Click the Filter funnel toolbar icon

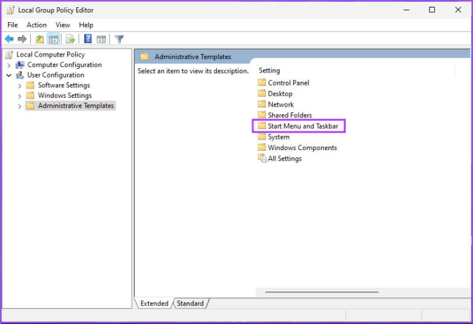click(x=119, y=39)
